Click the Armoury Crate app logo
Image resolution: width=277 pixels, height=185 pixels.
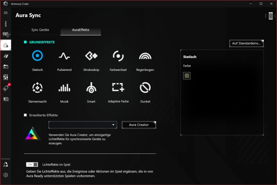pos(6,4)
